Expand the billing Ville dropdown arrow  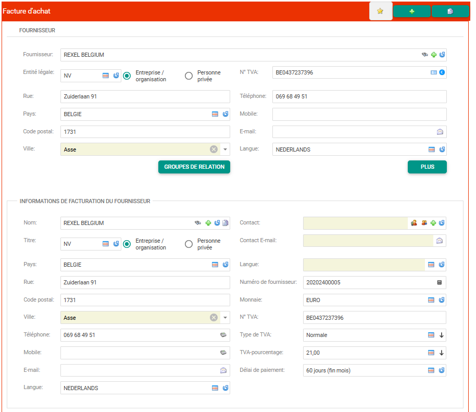click(x=226, y=318)
